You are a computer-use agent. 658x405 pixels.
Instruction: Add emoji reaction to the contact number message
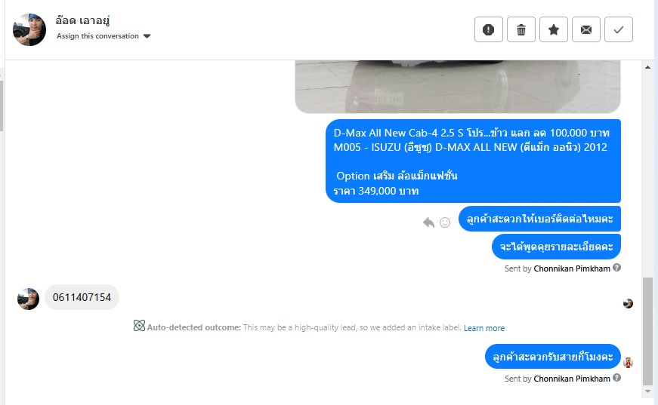[445, 222]
